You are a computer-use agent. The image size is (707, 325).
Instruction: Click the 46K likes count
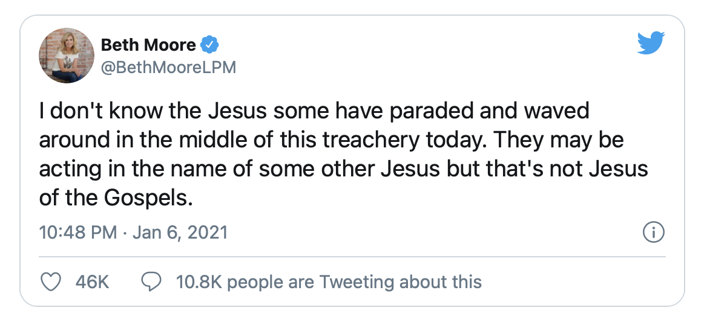pos(93,282)
